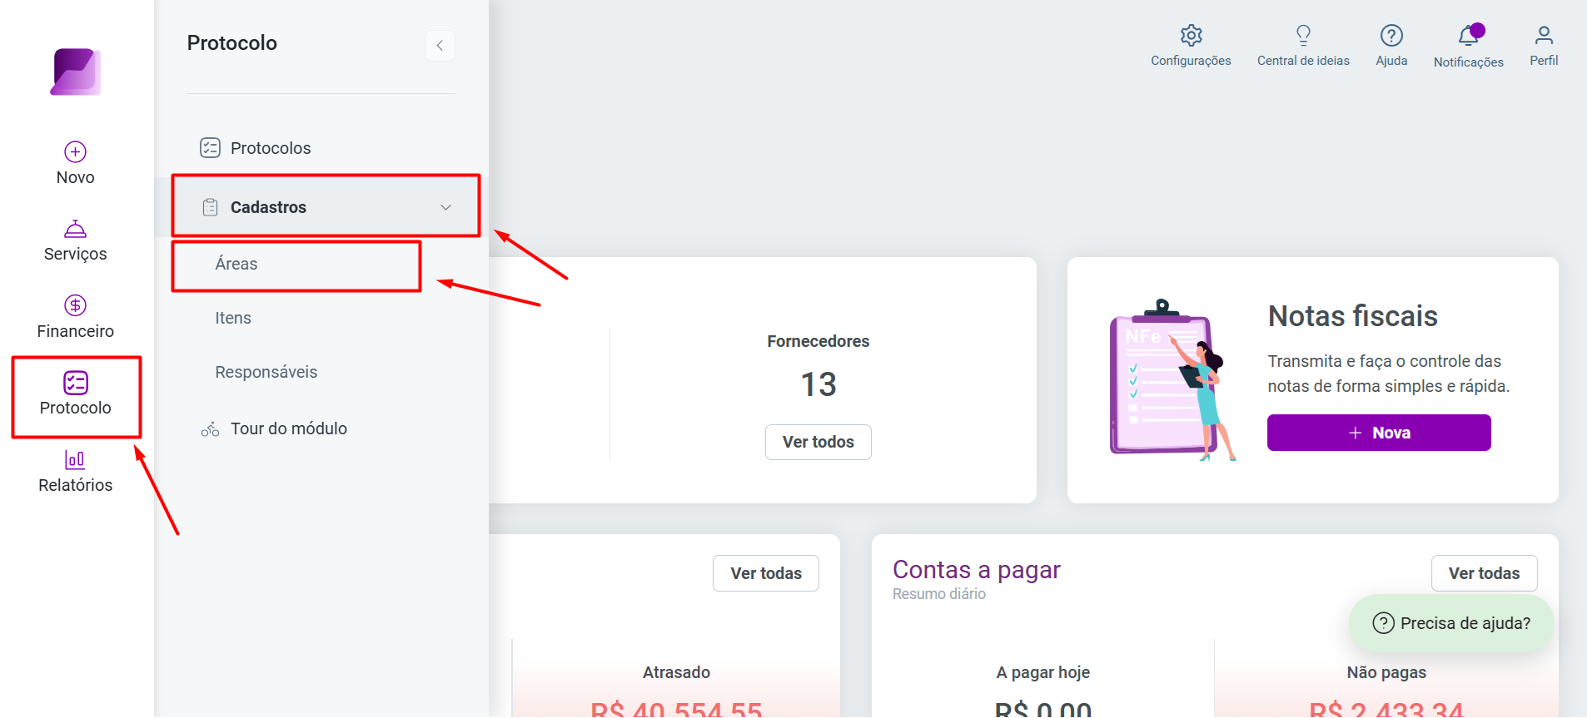Click the Não pagas label

[x=1386, y=672]
